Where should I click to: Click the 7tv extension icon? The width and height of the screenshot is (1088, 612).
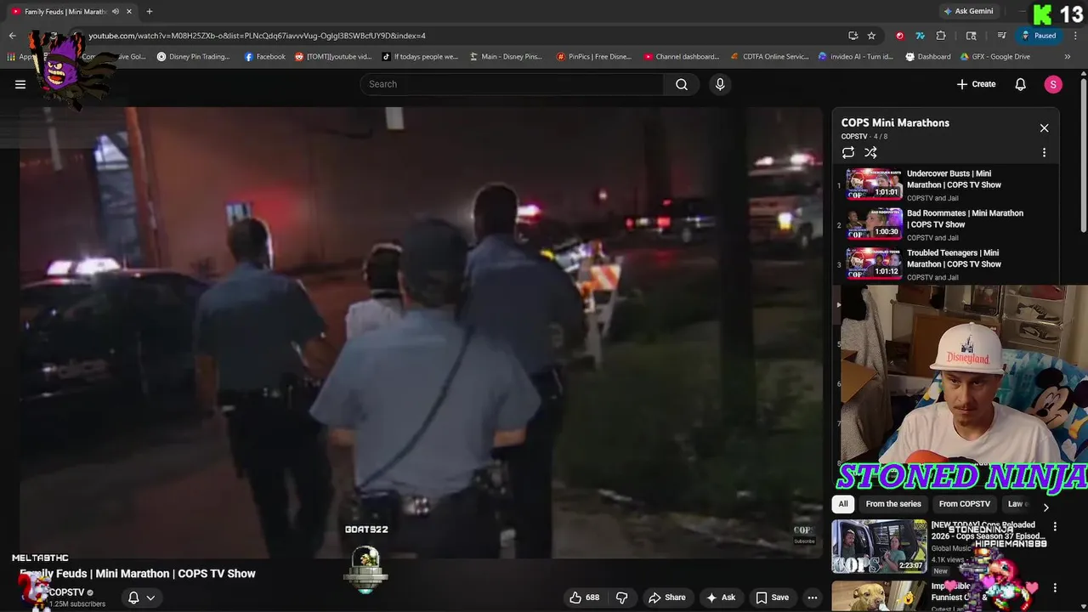click(920, 36)
